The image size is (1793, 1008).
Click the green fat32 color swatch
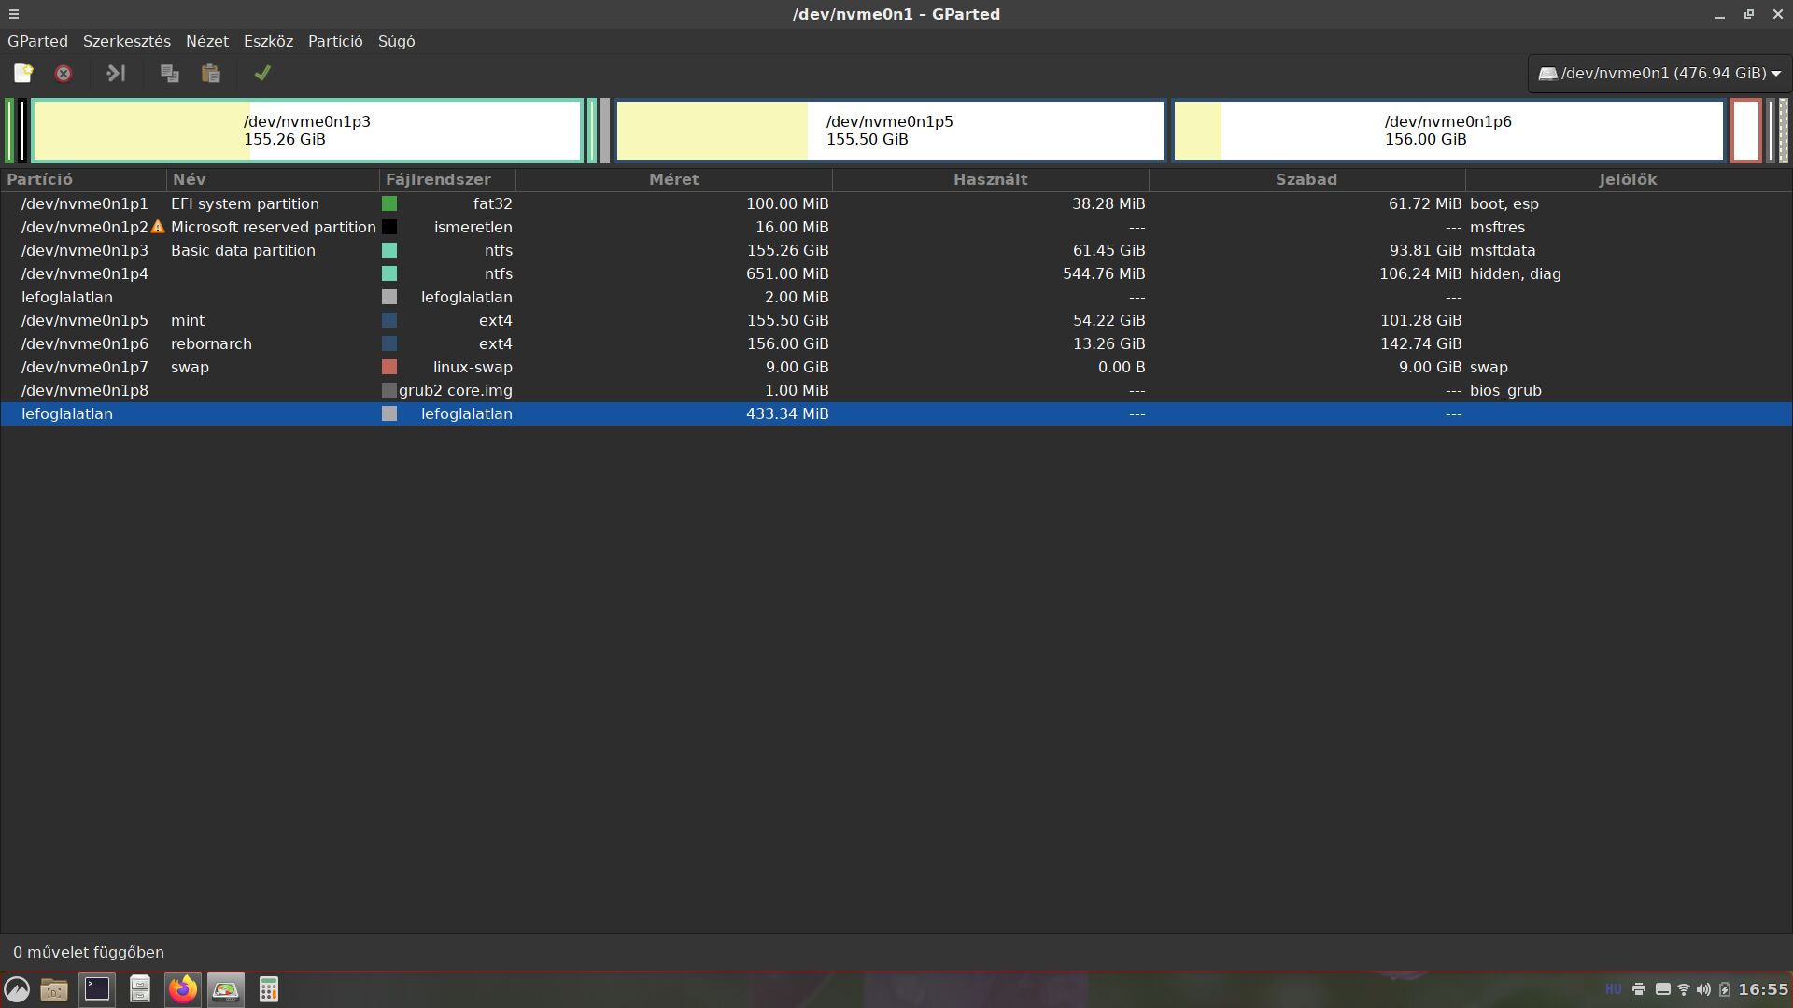[389, 203]
